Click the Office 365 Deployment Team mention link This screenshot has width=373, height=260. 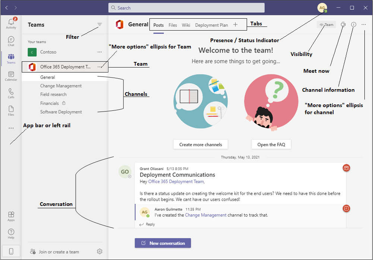(176, 181)
